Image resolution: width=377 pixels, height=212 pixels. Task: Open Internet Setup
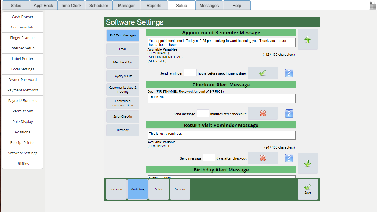pos(23,48)
